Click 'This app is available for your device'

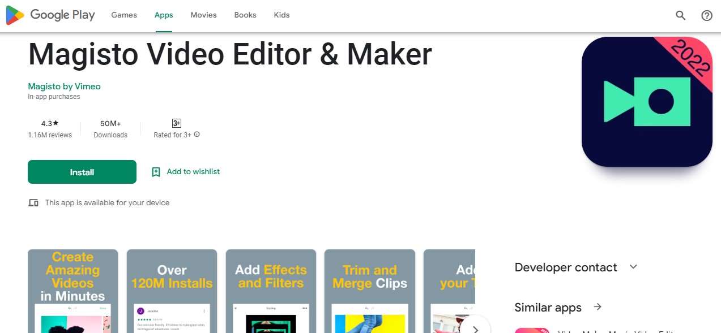(x=107, y=203)
